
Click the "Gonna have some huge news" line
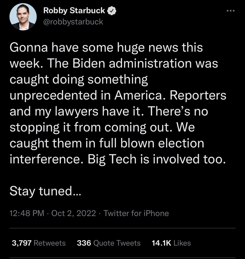click(x=106, y=48)
